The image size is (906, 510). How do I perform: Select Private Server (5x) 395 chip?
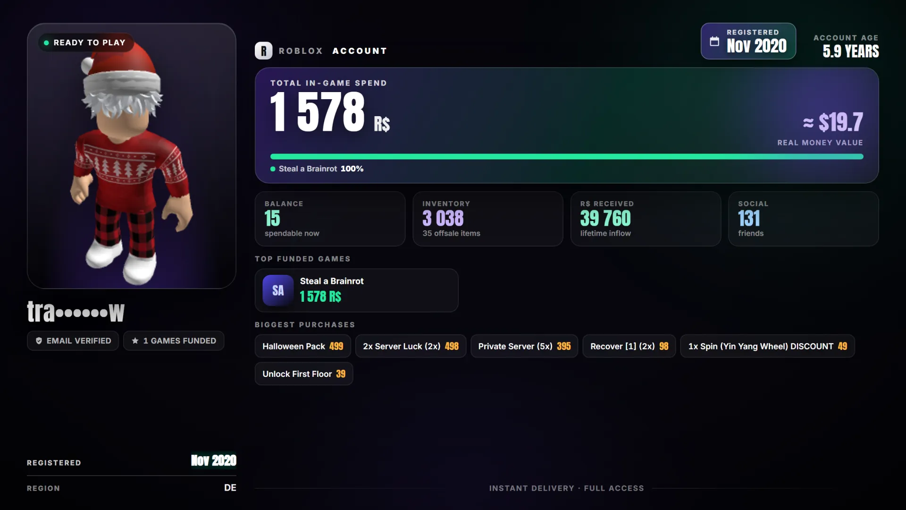[524, 346]
